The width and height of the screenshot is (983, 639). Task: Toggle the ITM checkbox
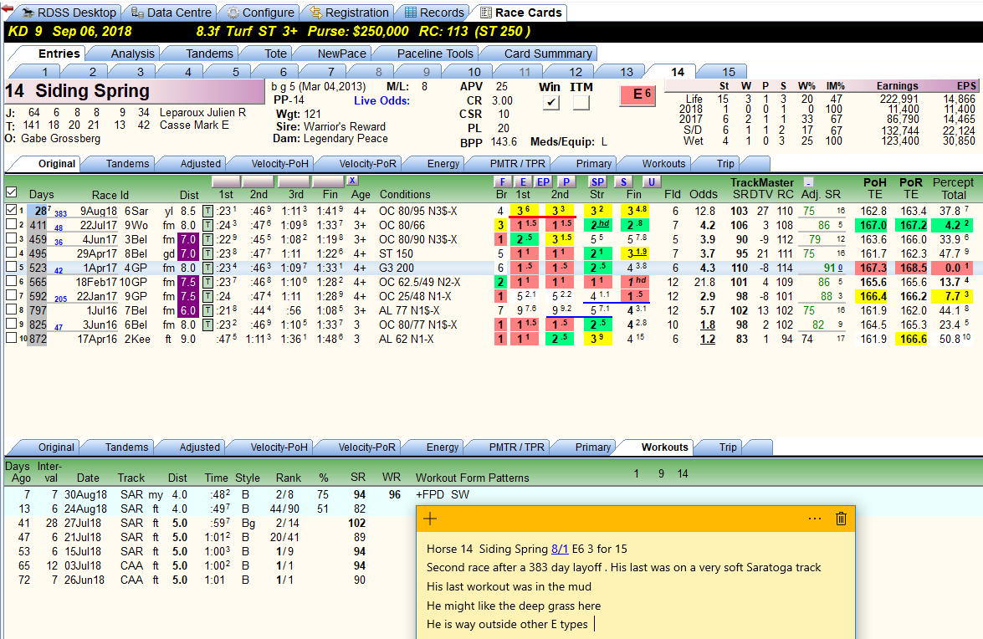[581, 102]
